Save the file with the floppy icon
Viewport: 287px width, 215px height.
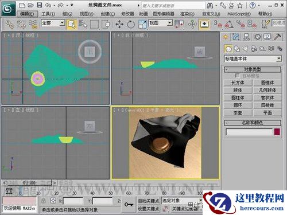click(x=39, y=5)
